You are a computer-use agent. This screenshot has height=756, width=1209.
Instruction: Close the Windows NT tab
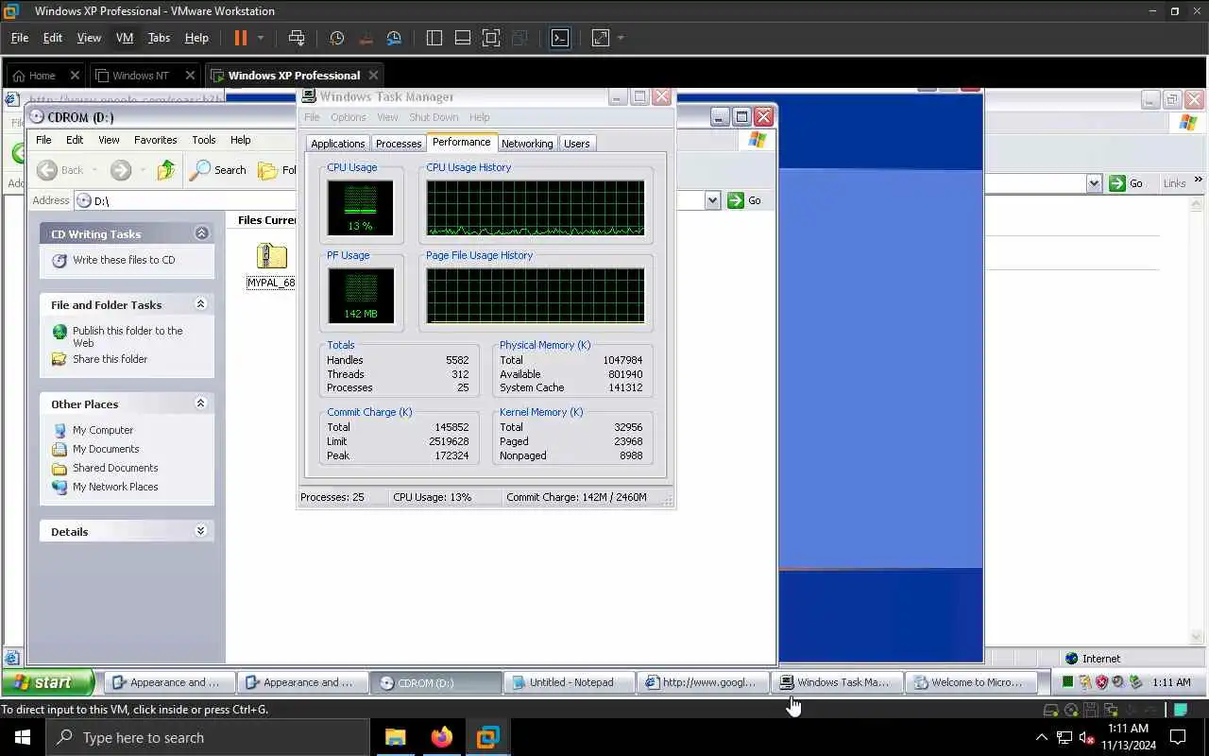coord(191,76)
